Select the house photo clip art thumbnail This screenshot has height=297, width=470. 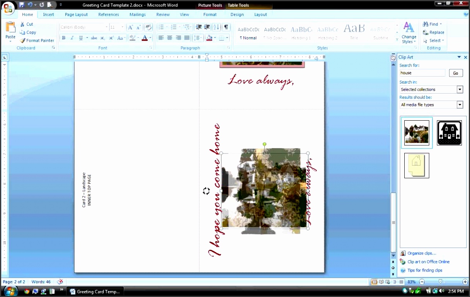tap(416, 133)
